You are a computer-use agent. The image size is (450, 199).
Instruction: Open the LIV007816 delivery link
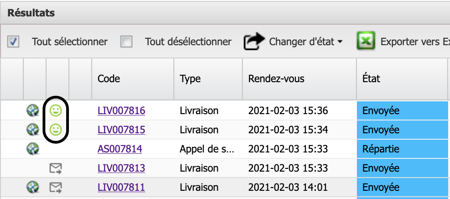point(121,110)
